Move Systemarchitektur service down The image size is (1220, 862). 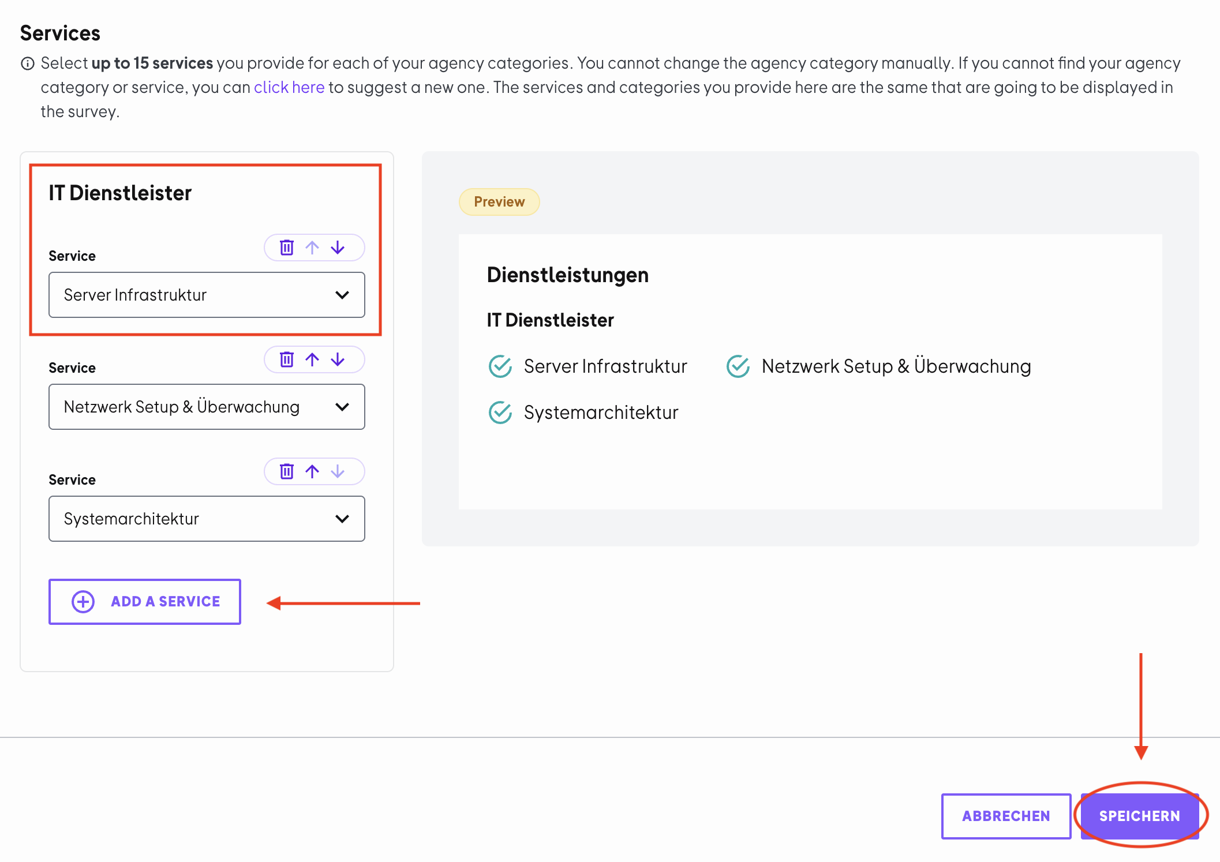click(x=338, y=471)
